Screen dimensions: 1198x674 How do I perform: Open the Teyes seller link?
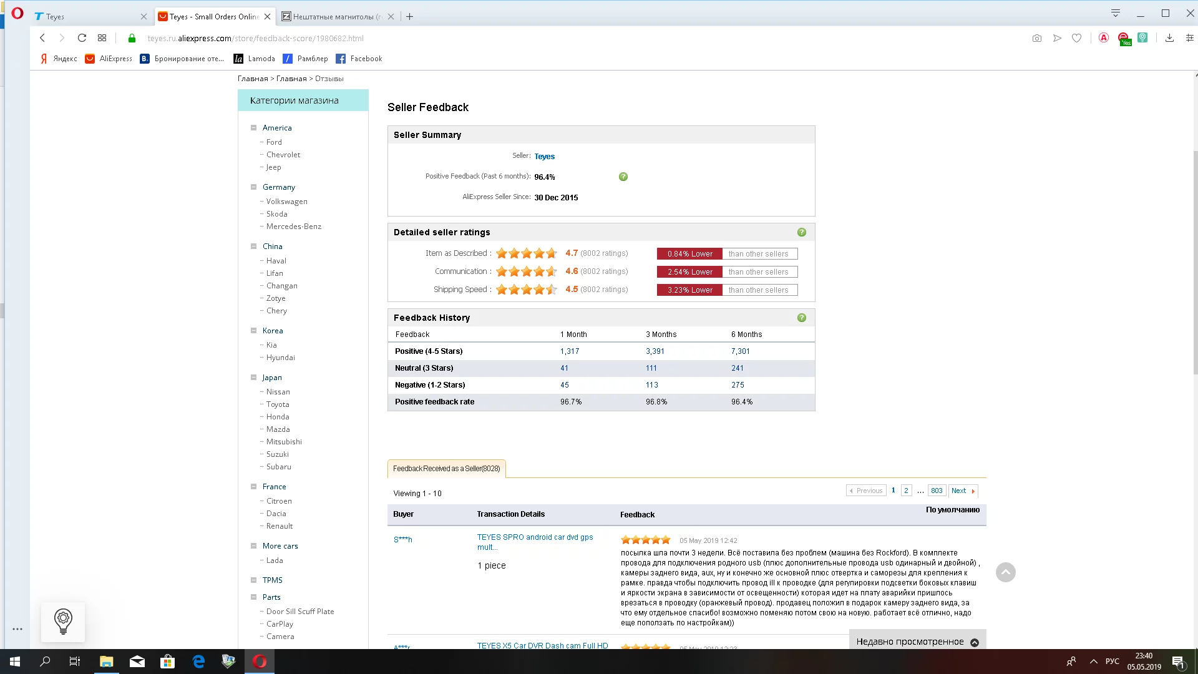545,157
